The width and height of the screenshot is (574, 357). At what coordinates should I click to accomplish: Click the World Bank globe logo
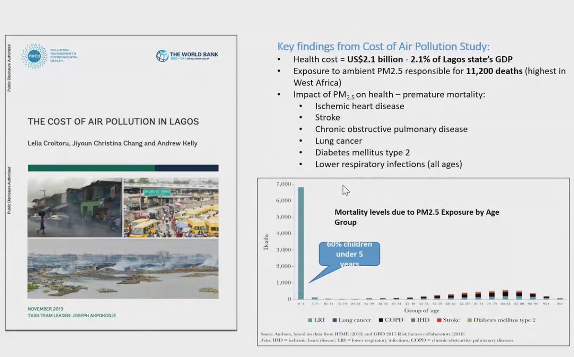[x=162, y=56]
